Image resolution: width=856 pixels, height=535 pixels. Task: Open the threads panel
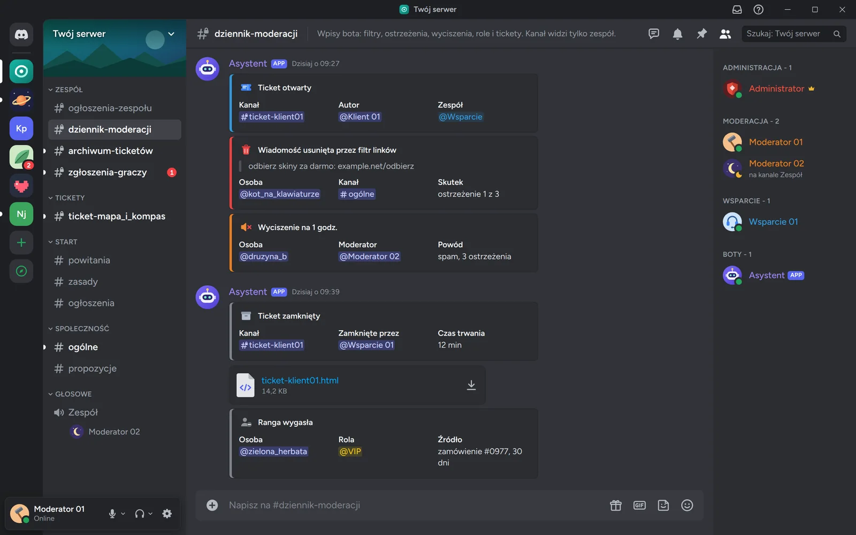pyautogui.click(x=654, y=34)
